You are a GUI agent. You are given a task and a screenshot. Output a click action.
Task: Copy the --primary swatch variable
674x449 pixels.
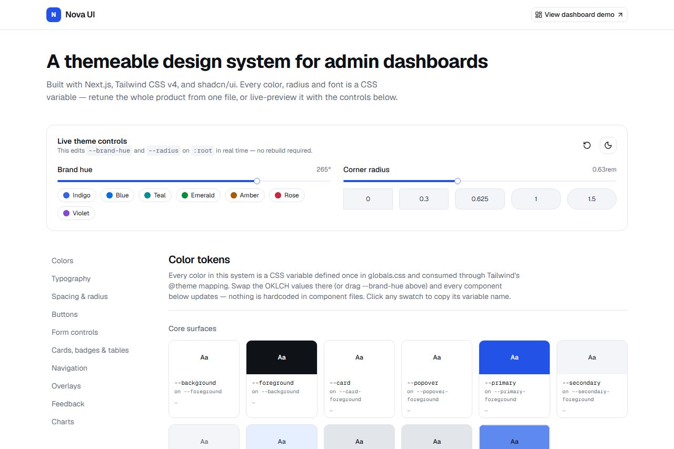click(x=514, y=379)
